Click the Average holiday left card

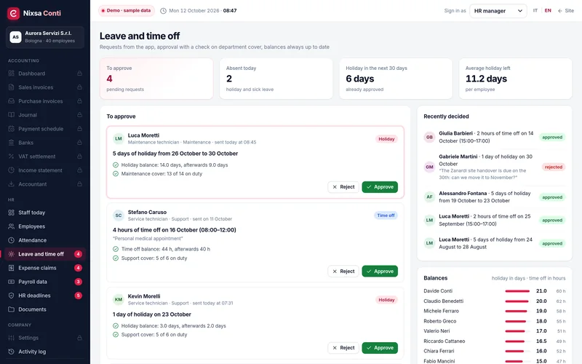tap(515, 79)
